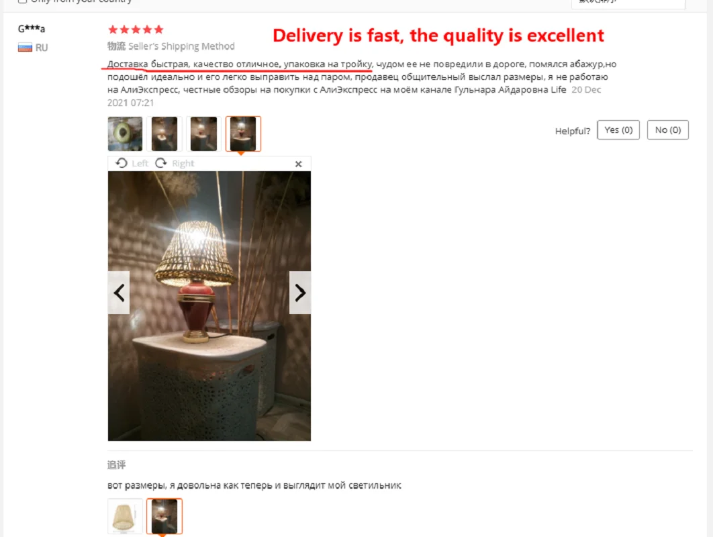Viewport: 713px width, 537px height.
Task: Rotate the review photo right
Action: (x=175, y=163)
